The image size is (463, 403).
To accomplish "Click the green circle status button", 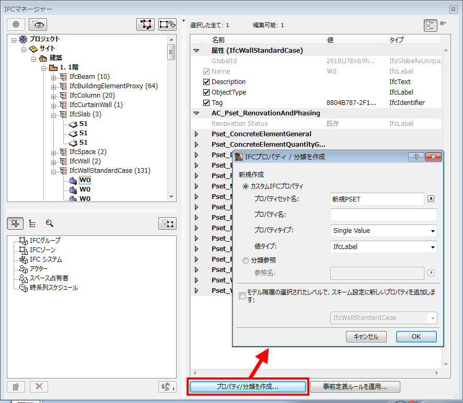I will pos(16,25).
